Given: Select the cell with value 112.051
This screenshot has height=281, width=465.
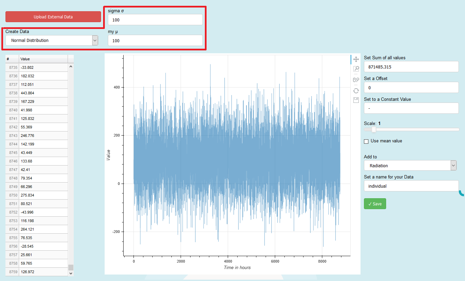Looking at the screenshot, I should point(43,84).
